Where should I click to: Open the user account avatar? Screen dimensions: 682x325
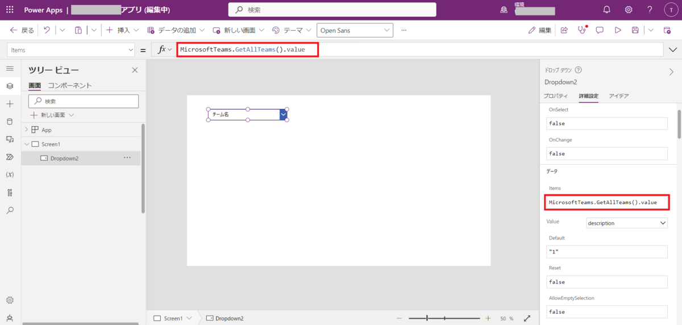tap(671, 10)
